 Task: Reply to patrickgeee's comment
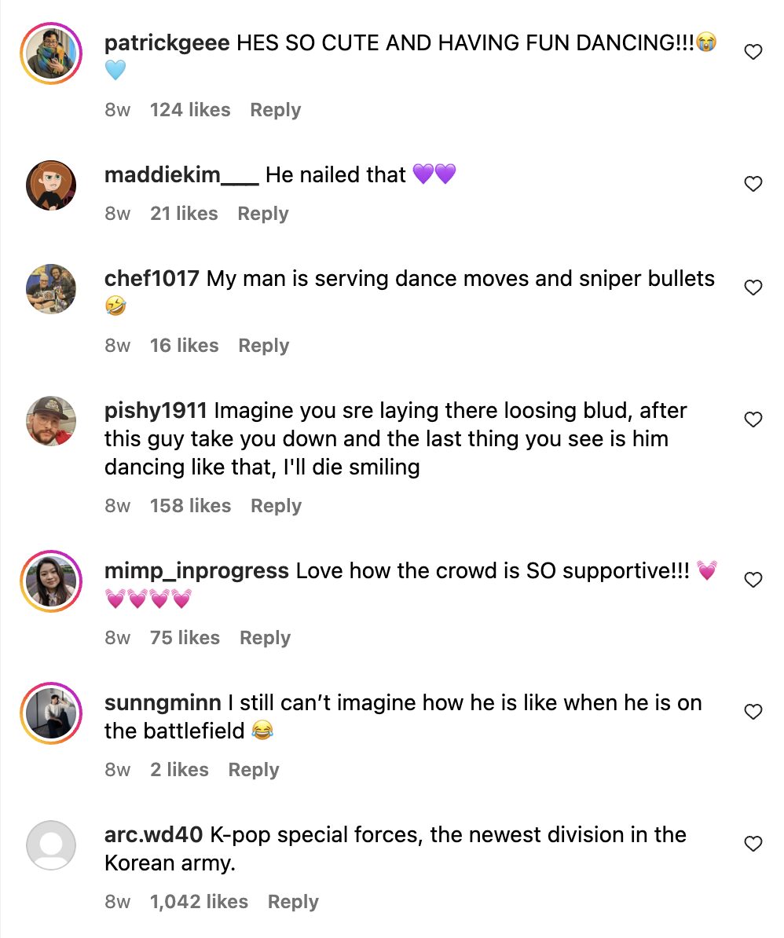tap(275, 110)
